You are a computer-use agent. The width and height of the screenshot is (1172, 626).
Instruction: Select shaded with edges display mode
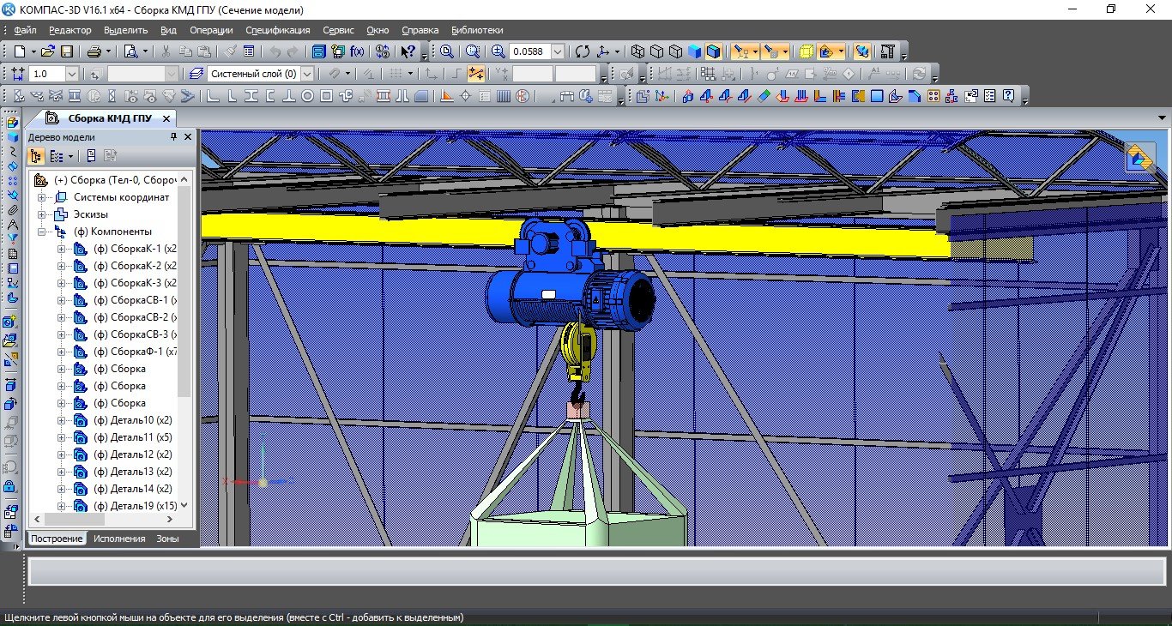[714, 51]
